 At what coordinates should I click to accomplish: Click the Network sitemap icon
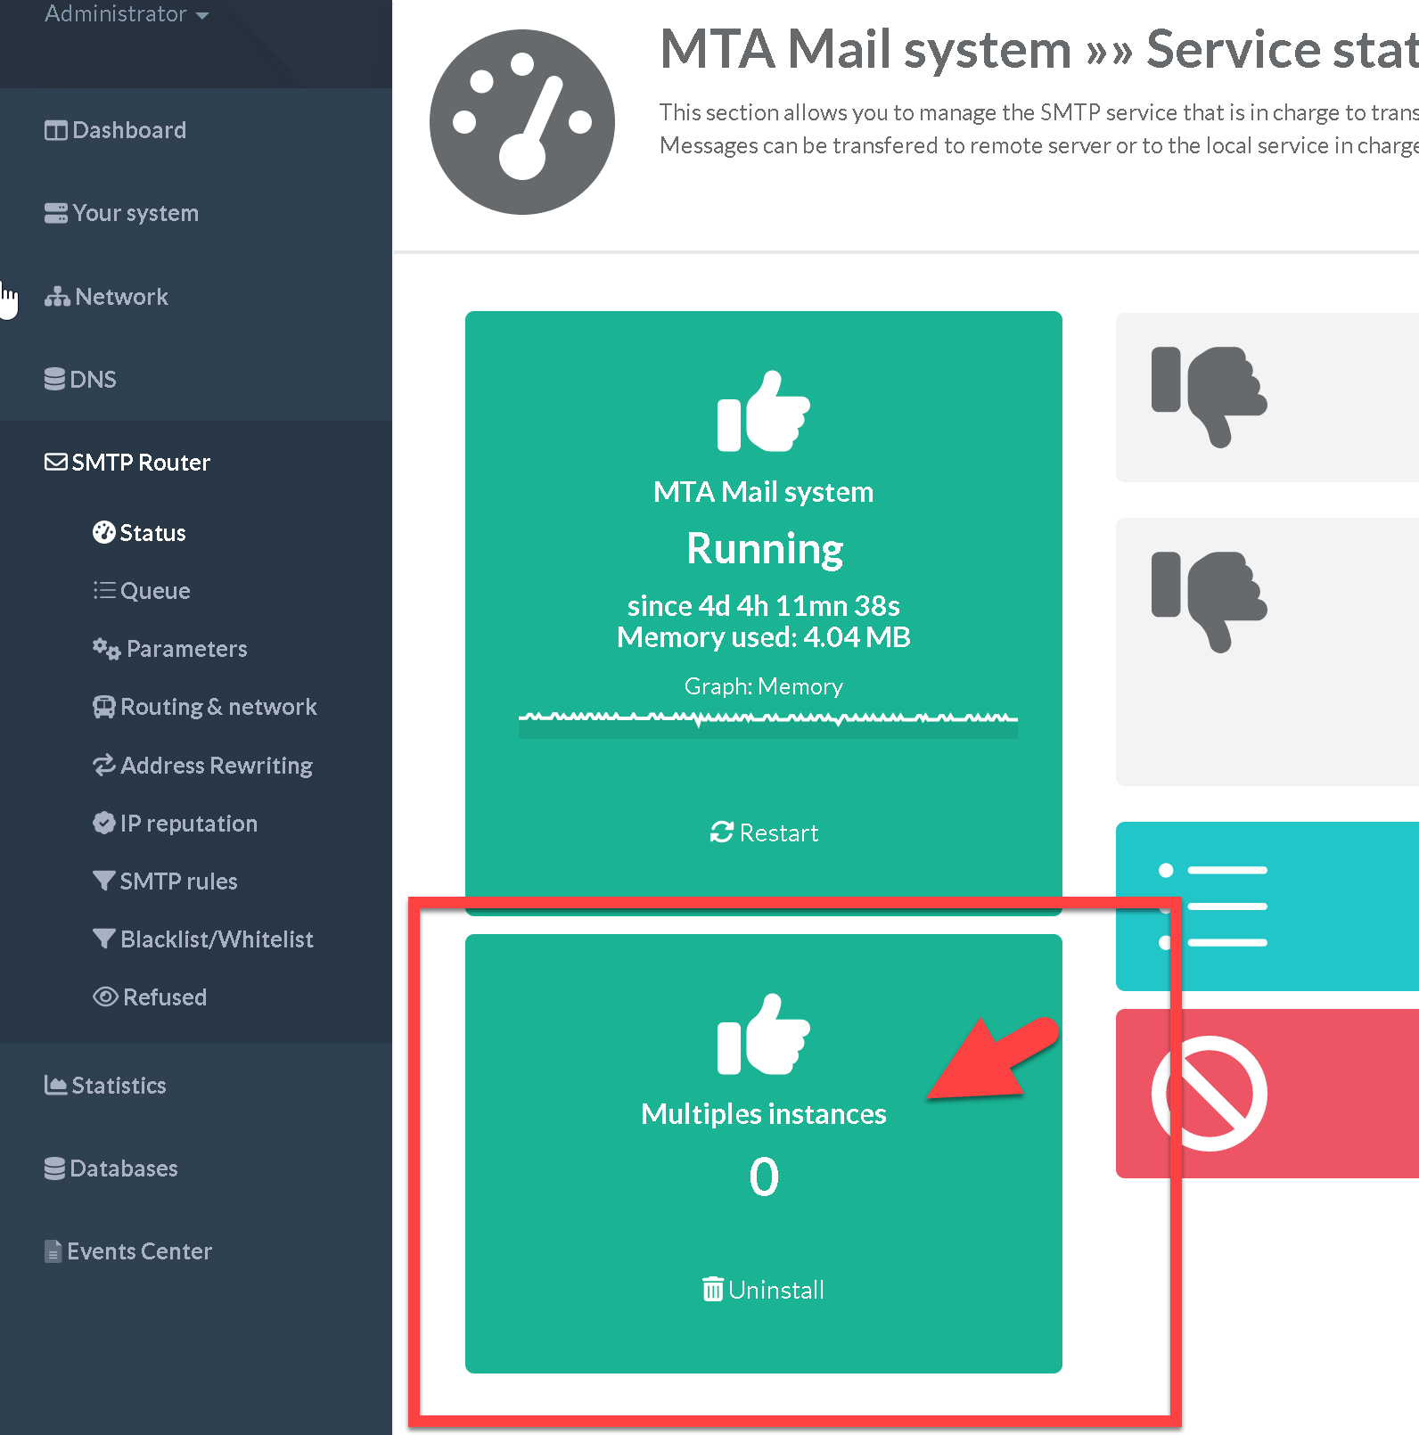click(x=57, y=297)
